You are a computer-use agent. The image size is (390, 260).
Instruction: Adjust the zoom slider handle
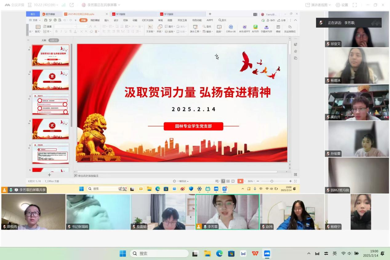click(x=272, y=181)
